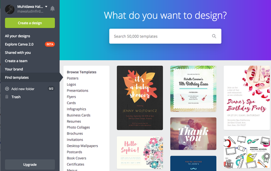Viewport: 271px width, 171px height.
Task: Choose the Hello Sophia floral template
Action: point(140,153)
